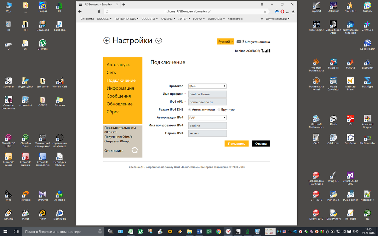Screen dimensions: 378x236
Task: Go back using the circled arrow beside Настройки
Action: click(107, 41)
